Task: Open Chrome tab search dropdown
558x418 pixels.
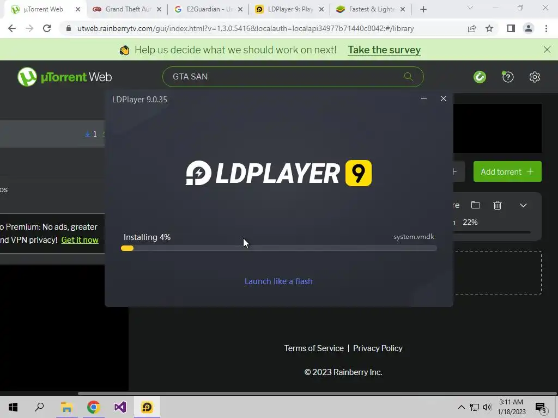Action: coord(470,8)
